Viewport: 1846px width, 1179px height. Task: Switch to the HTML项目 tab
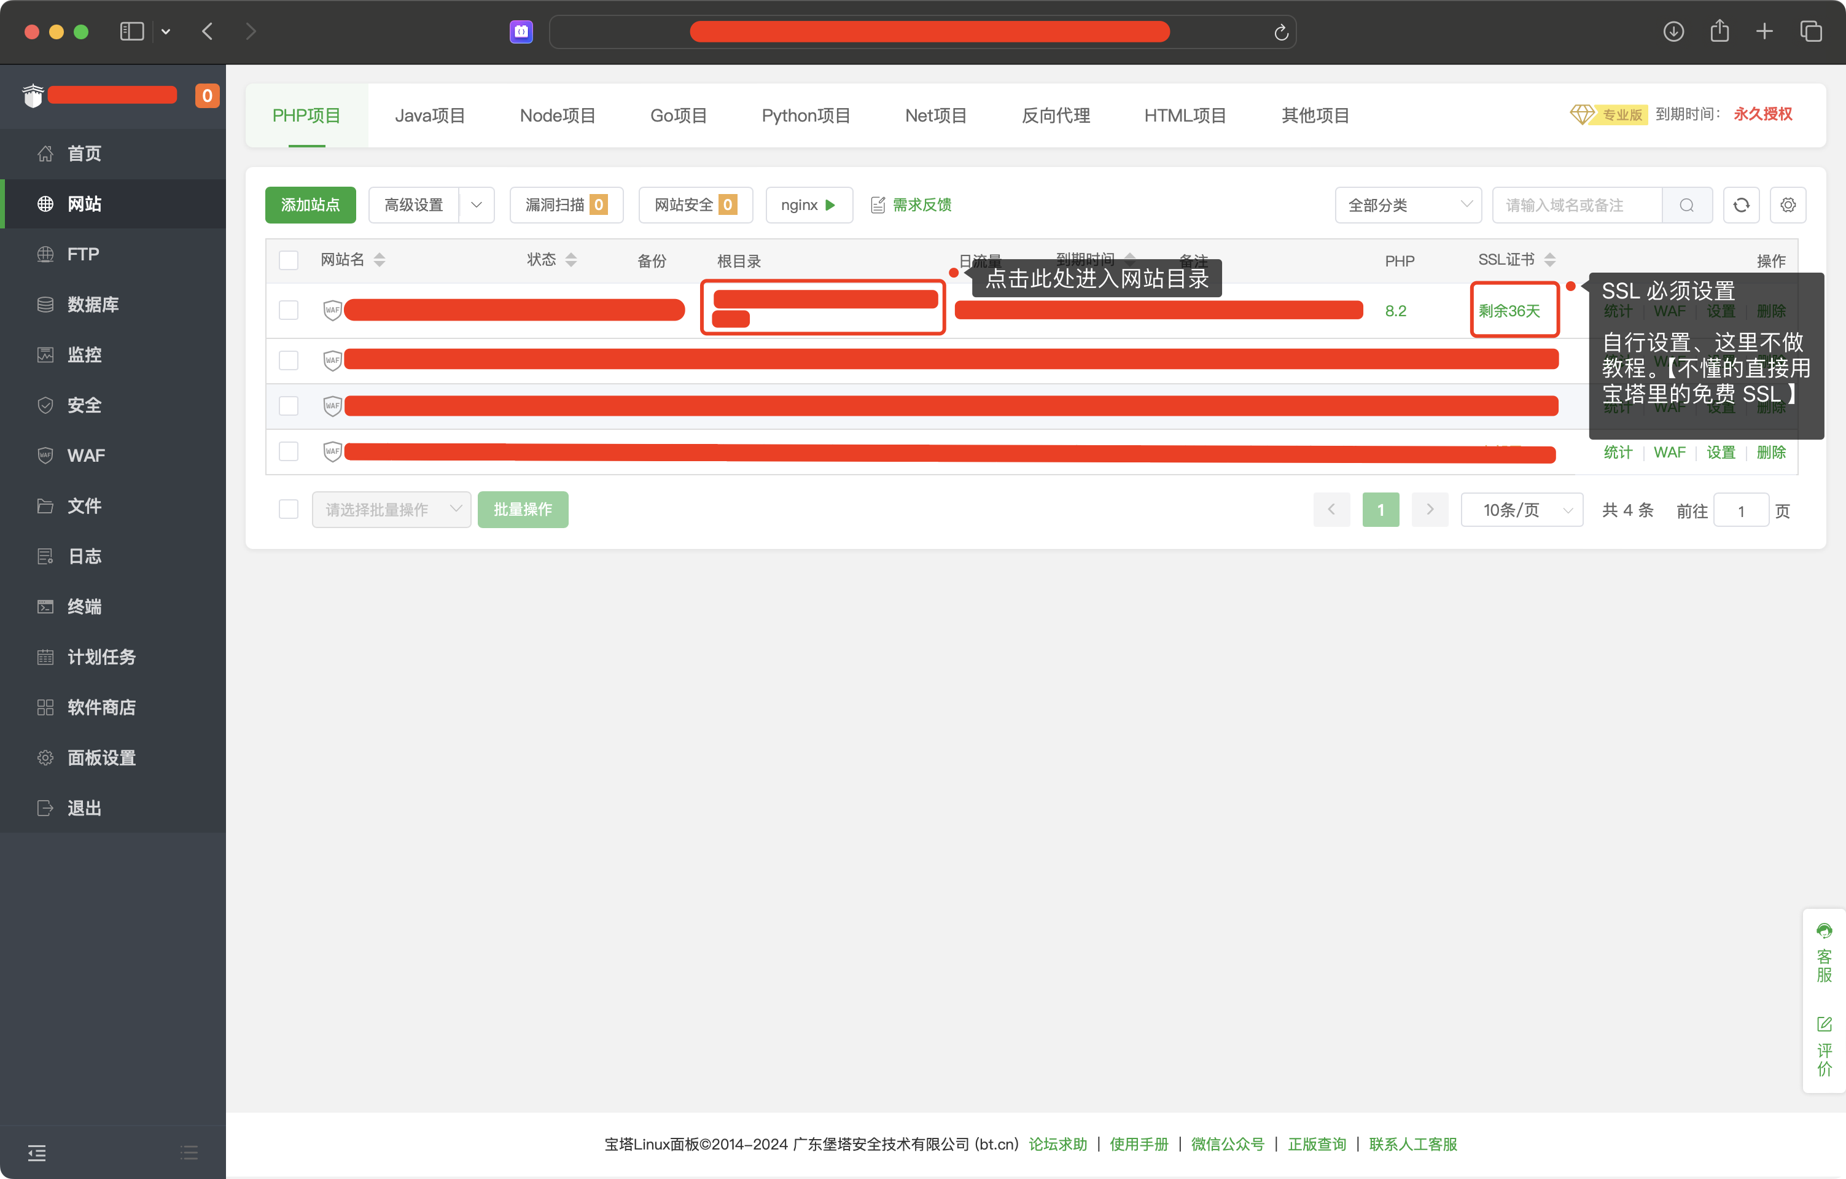1185,116
